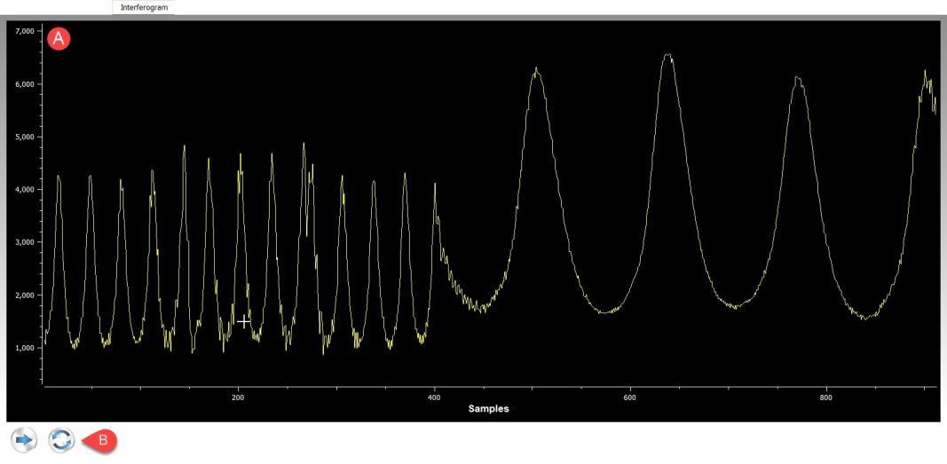Click the 400 x-axis tick label
947x464 pixels.
pos(434,398)
